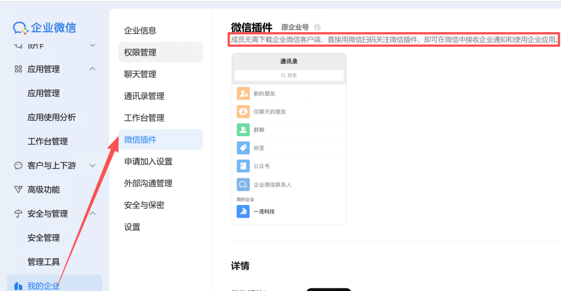This screenshot has width=561, height=291.
Task: Click the 企业微信 logo icon
Action: coord(20,28)
